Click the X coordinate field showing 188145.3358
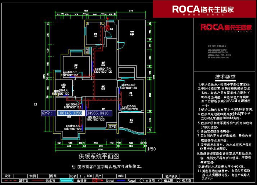The width and height of the screenshot is (257, 185). (x=70, y=113)
